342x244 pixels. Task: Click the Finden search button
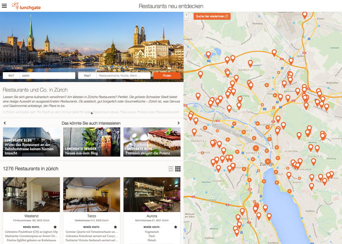[x=167, y=76]
